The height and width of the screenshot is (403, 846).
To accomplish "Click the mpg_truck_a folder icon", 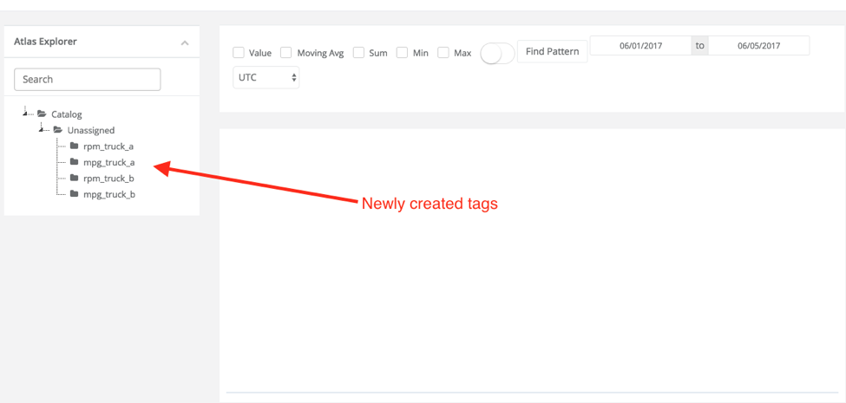I will tap(75, 161).
